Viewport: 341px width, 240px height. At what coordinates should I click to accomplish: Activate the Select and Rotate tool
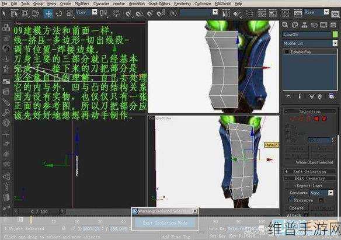point(59,13)
